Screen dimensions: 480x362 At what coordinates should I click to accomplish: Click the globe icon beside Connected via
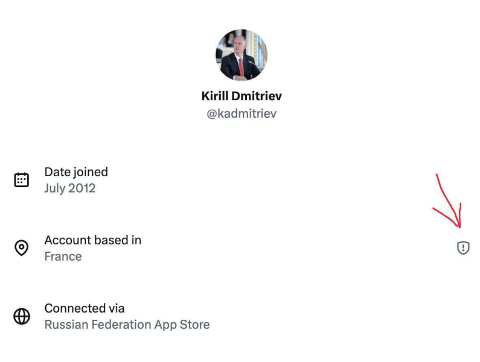pos(22,316)
